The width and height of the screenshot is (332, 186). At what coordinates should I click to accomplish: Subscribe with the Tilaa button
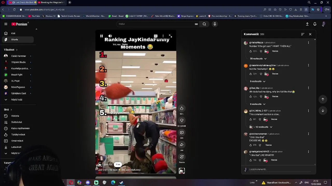[x=118, y=165]
